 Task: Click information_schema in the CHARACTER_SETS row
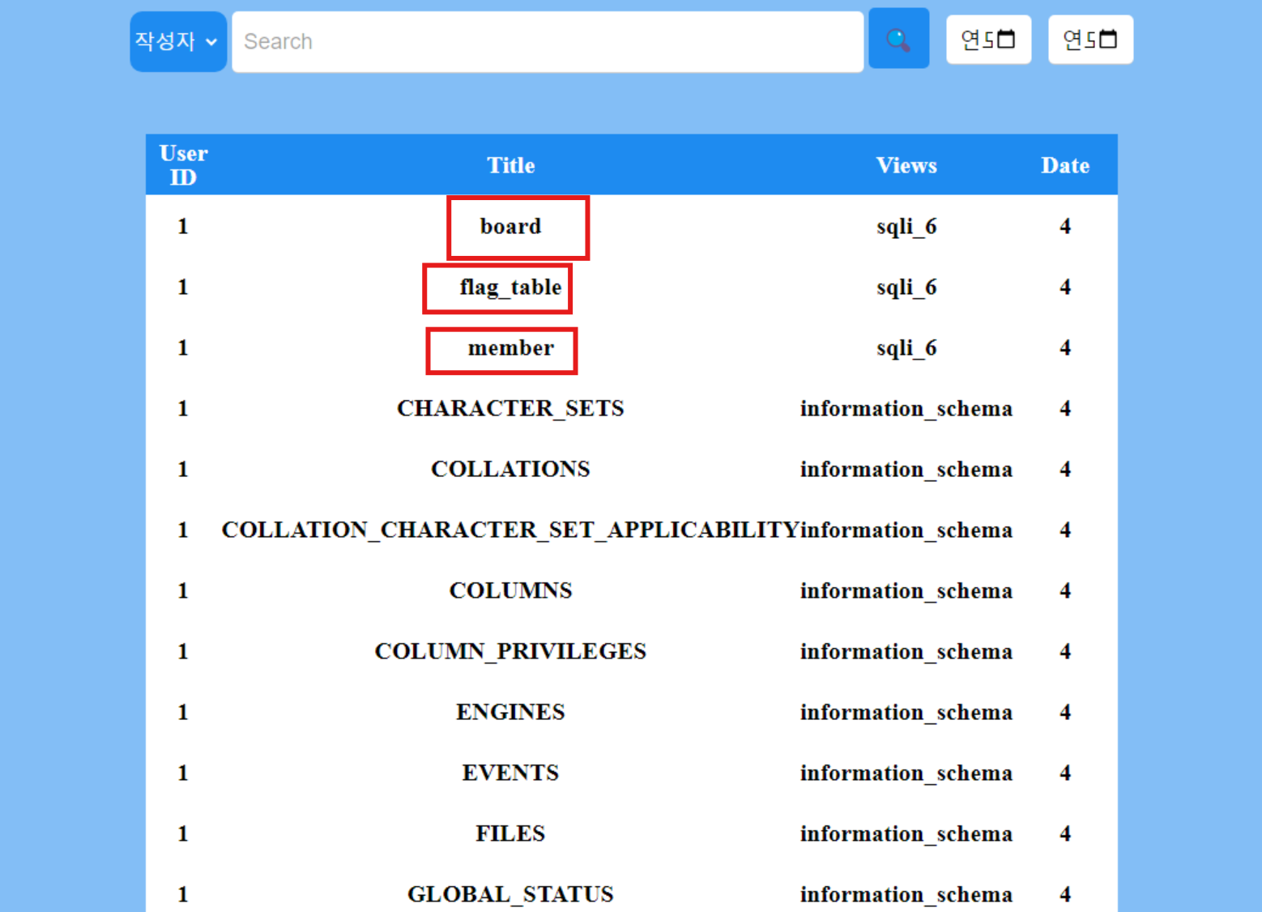pyautogui.click(x=906, y=408)
